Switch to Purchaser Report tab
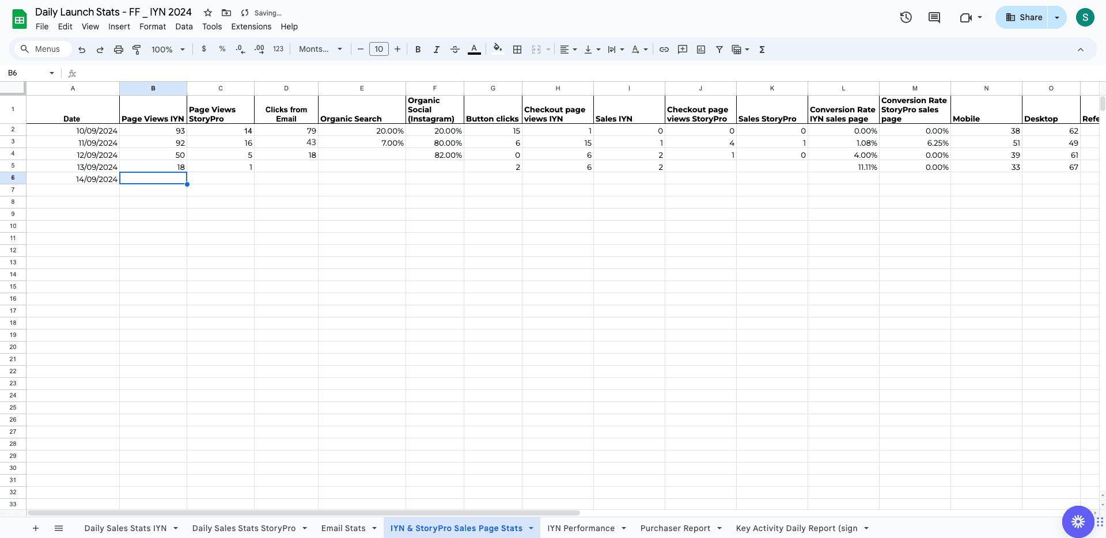This screenshot has height=538, width=1106. (675, 528)
